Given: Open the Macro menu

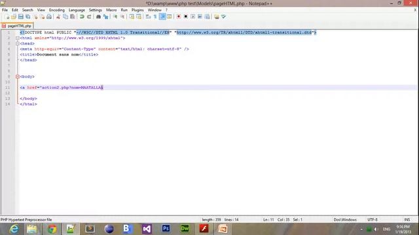Looking at the screenshot, I should [x=111, y=10].
